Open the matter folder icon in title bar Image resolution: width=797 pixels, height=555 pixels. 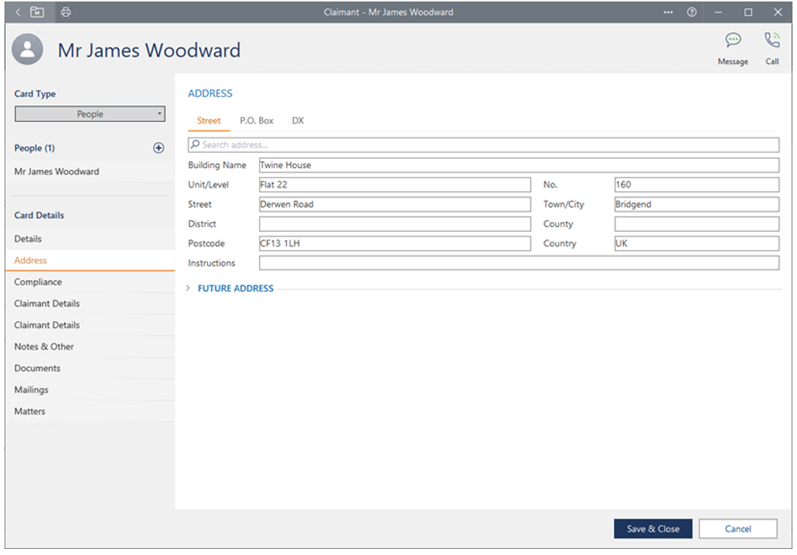(37, 12)
